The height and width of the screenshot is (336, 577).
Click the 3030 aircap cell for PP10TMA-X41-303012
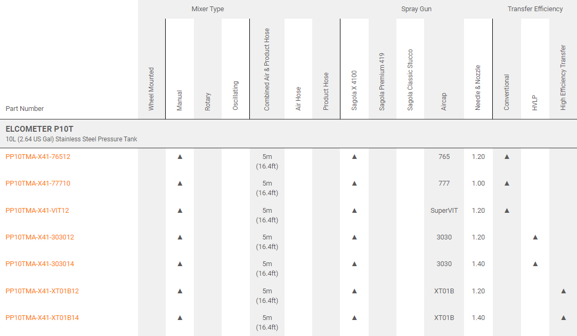point(444,237)
